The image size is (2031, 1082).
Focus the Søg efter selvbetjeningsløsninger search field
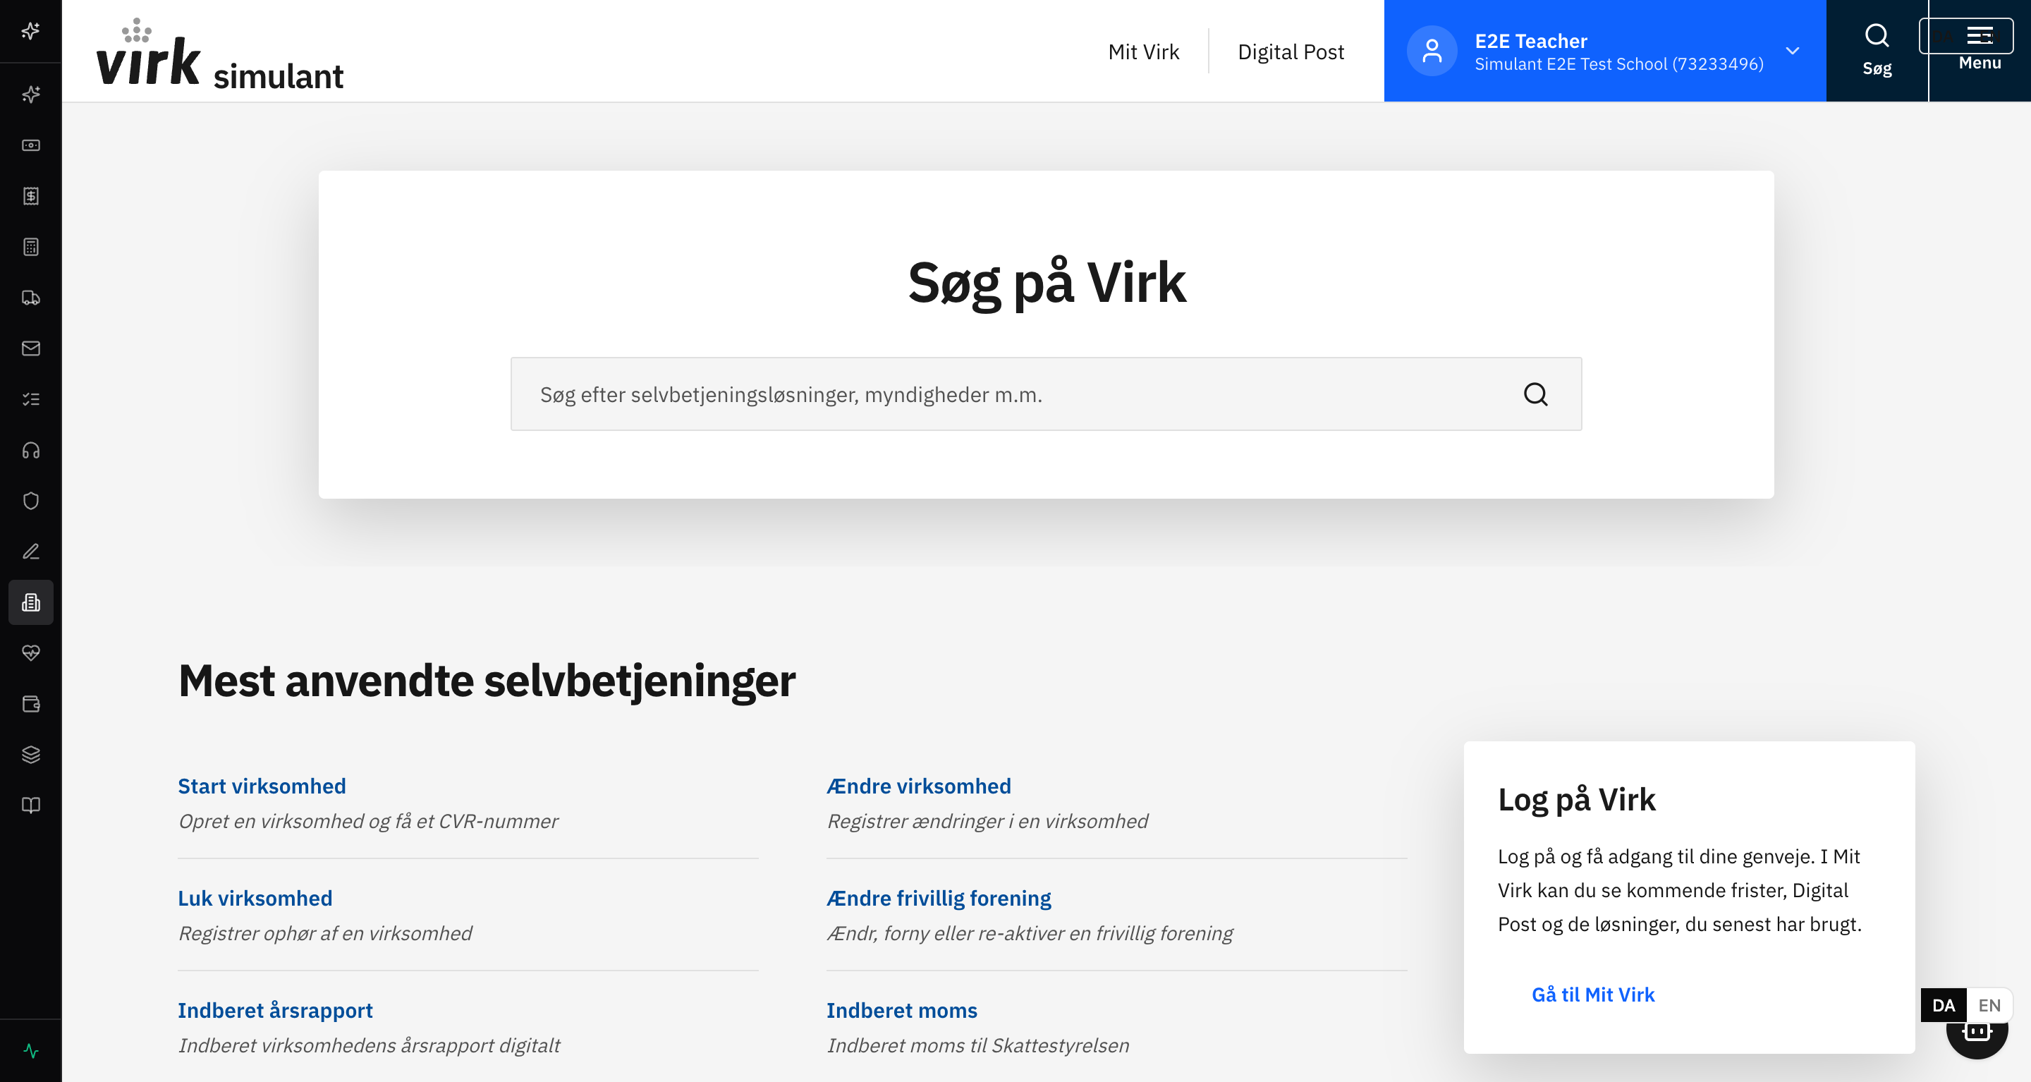[x=1045, y=394]
